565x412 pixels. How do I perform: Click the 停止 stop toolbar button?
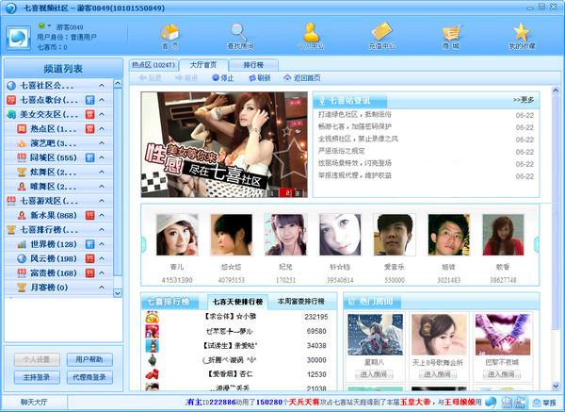point(223,77)
